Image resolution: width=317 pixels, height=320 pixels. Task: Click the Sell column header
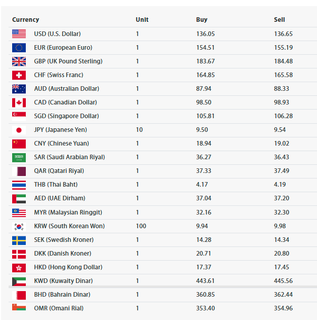point(280,20)
